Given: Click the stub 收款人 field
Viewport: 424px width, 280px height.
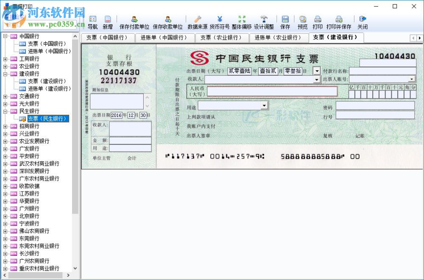Looking at the screenshot, I should pos(130,129).
